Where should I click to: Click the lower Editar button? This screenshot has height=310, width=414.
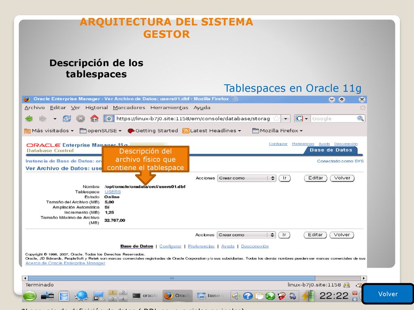pos(315,235)
